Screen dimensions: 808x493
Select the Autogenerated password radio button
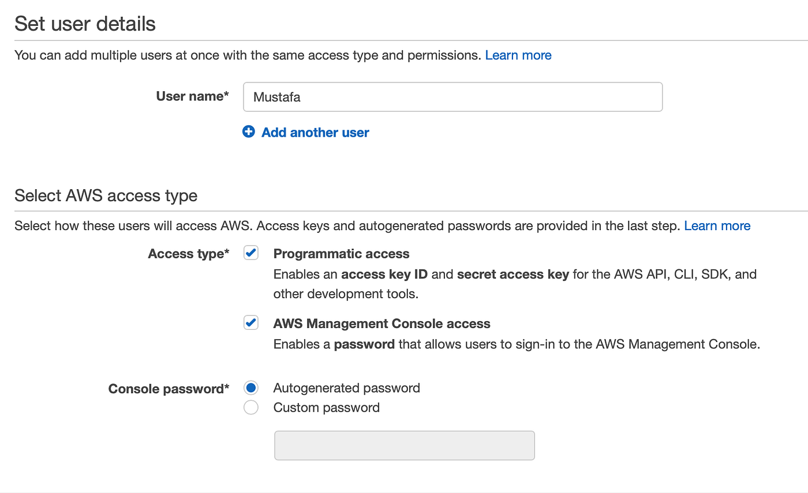pyautogui.click(x=251, y=387)
